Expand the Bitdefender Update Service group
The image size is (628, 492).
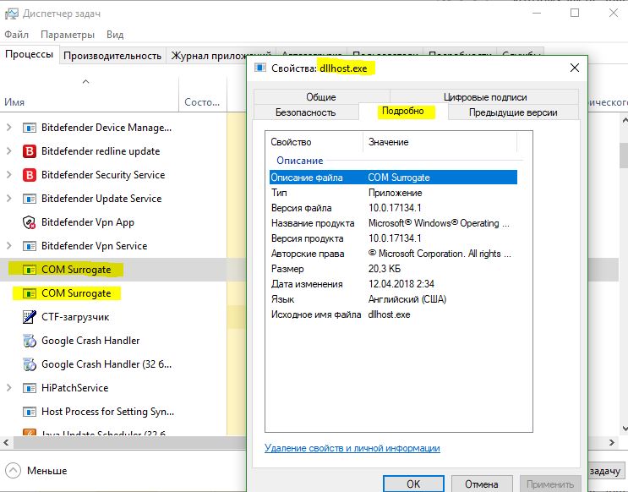coord(8,199)
